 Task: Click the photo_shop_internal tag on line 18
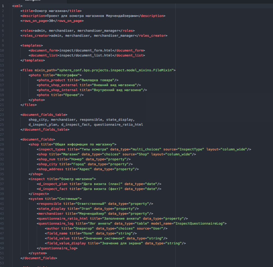[x=57, y=90]
